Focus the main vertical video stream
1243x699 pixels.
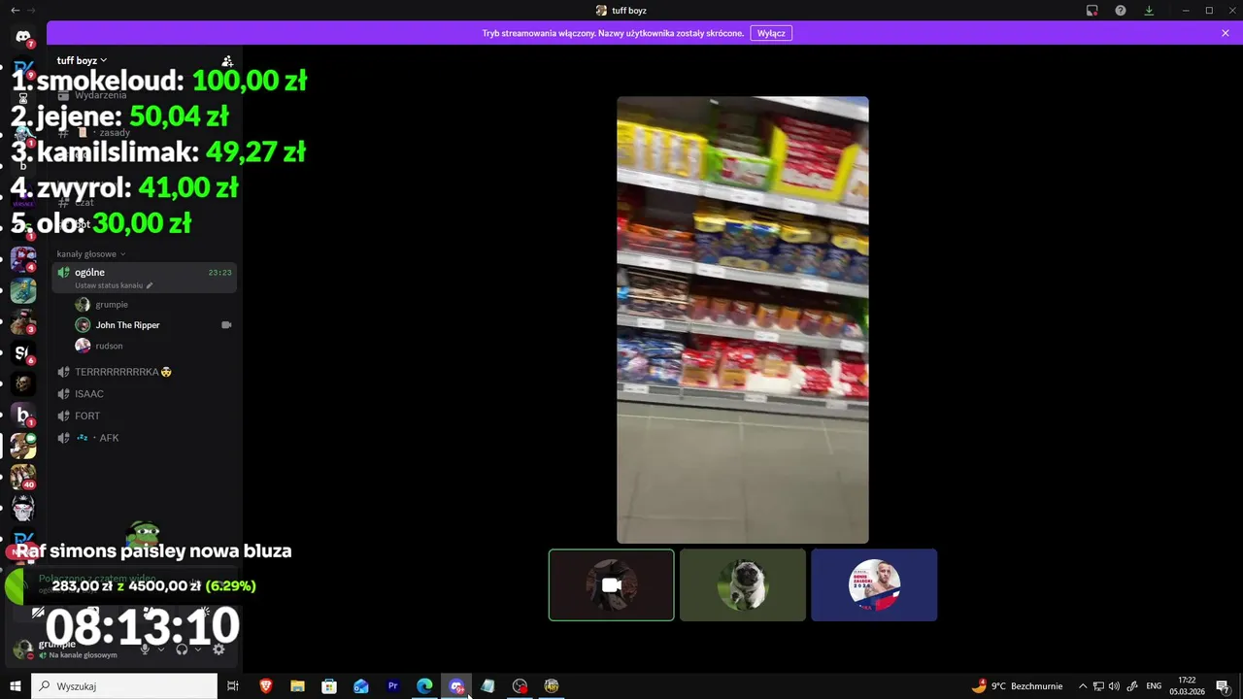tap(743, 320)
